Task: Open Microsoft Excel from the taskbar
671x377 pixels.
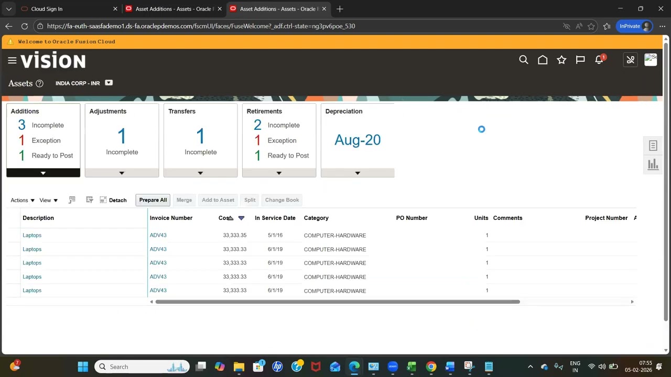Action: tap(412, 367)
